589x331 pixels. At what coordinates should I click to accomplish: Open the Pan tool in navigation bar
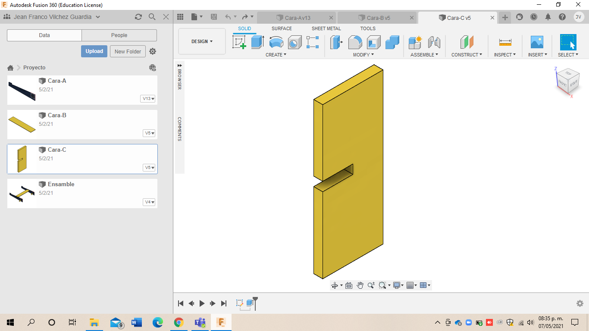360,285
